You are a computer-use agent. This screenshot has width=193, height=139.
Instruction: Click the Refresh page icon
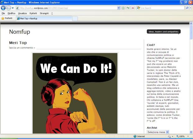pyautogui.click(x=128, y=8)
